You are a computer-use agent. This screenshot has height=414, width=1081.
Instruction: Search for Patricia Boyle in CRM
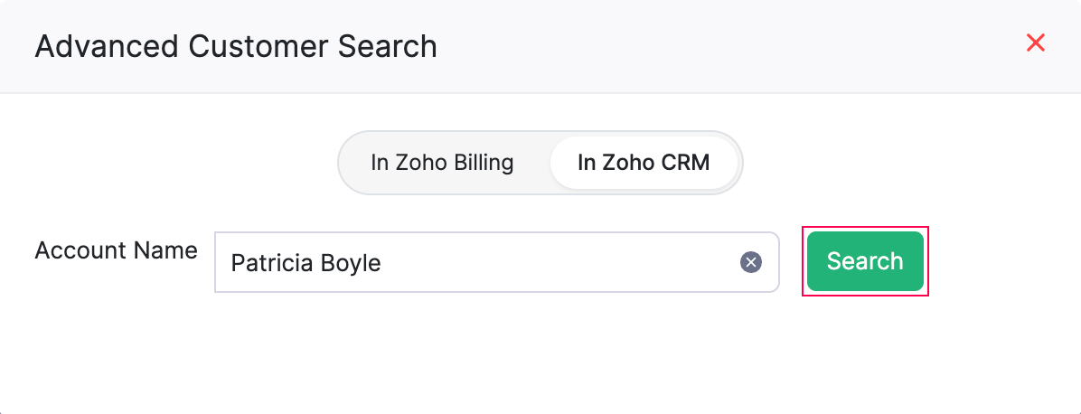(865, 261)
